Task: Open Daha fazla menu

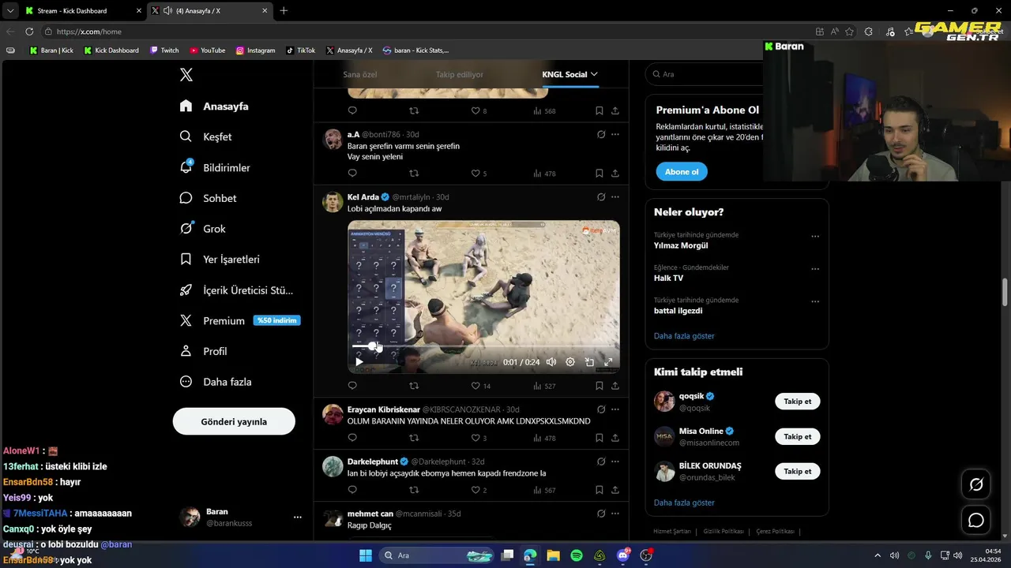Action: pos(216,382)
